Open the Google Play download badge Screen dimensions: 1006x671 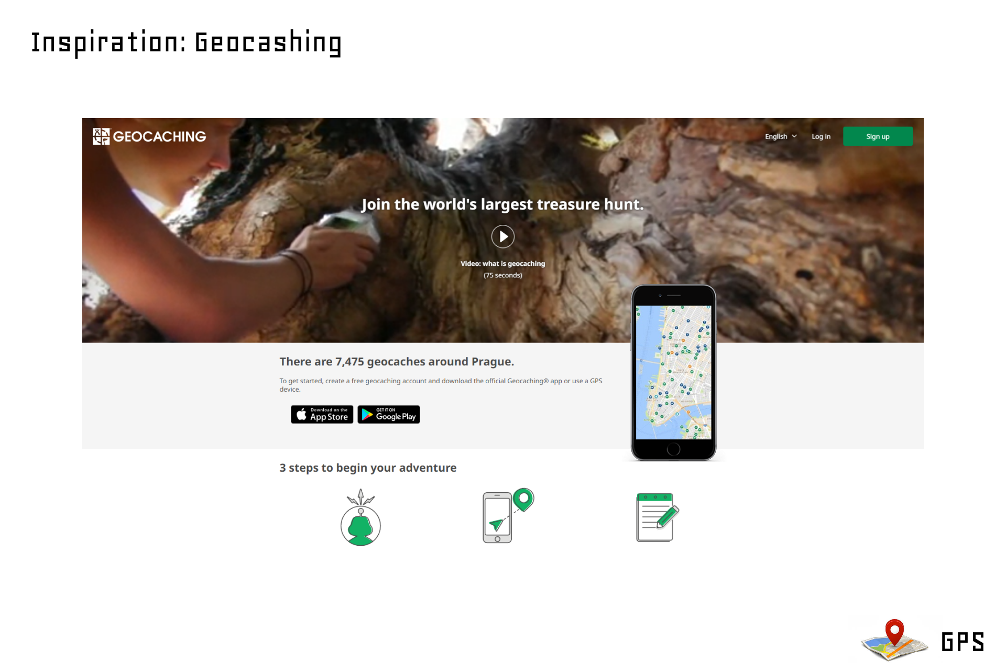click(389, 414)
